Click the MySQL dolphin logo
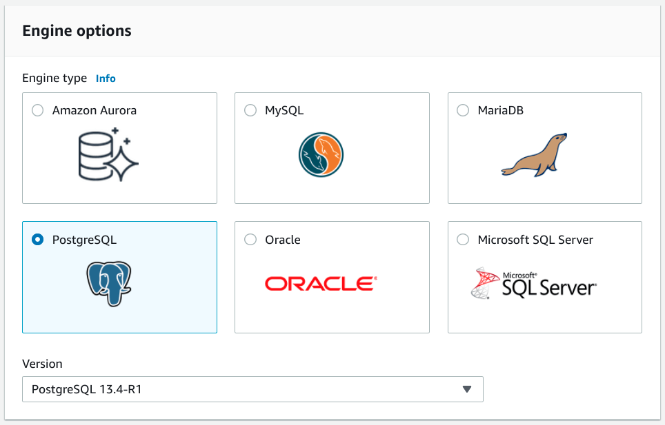The width and height of the screenshot is (665, 425). [321, 154]
